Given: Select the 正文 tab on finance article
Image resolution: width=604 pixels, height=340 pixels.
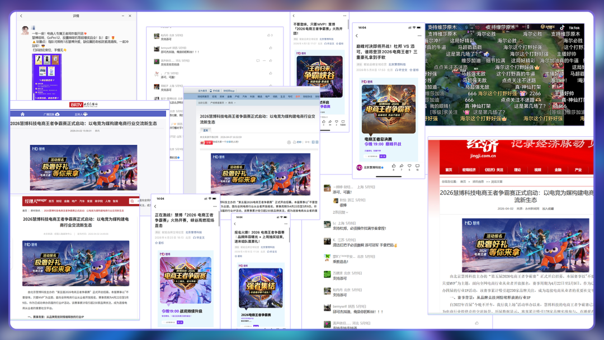Looking at the screenshot, I should (205, 130).
